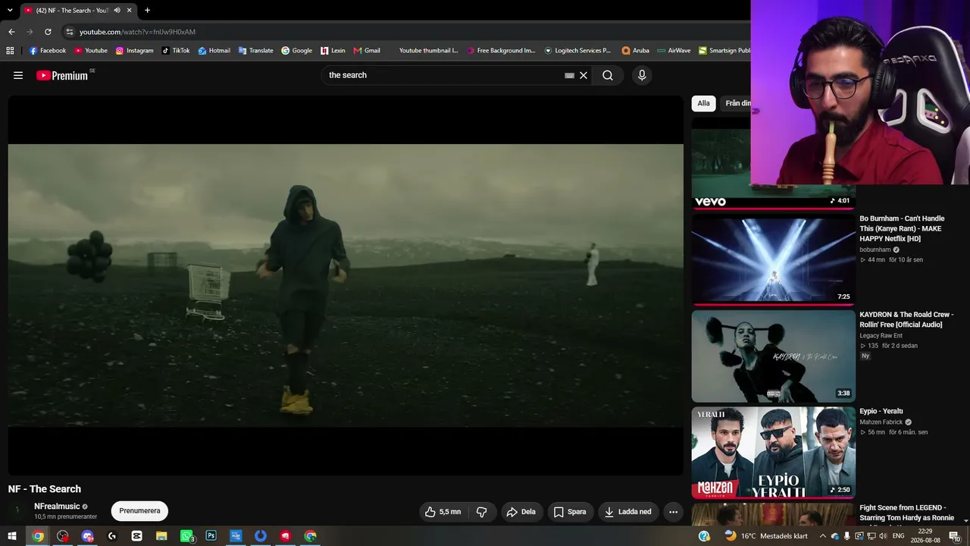The image size is (970, 546).
Task: Open Photoshop from the taskbar
Action: tap(211, 536)
